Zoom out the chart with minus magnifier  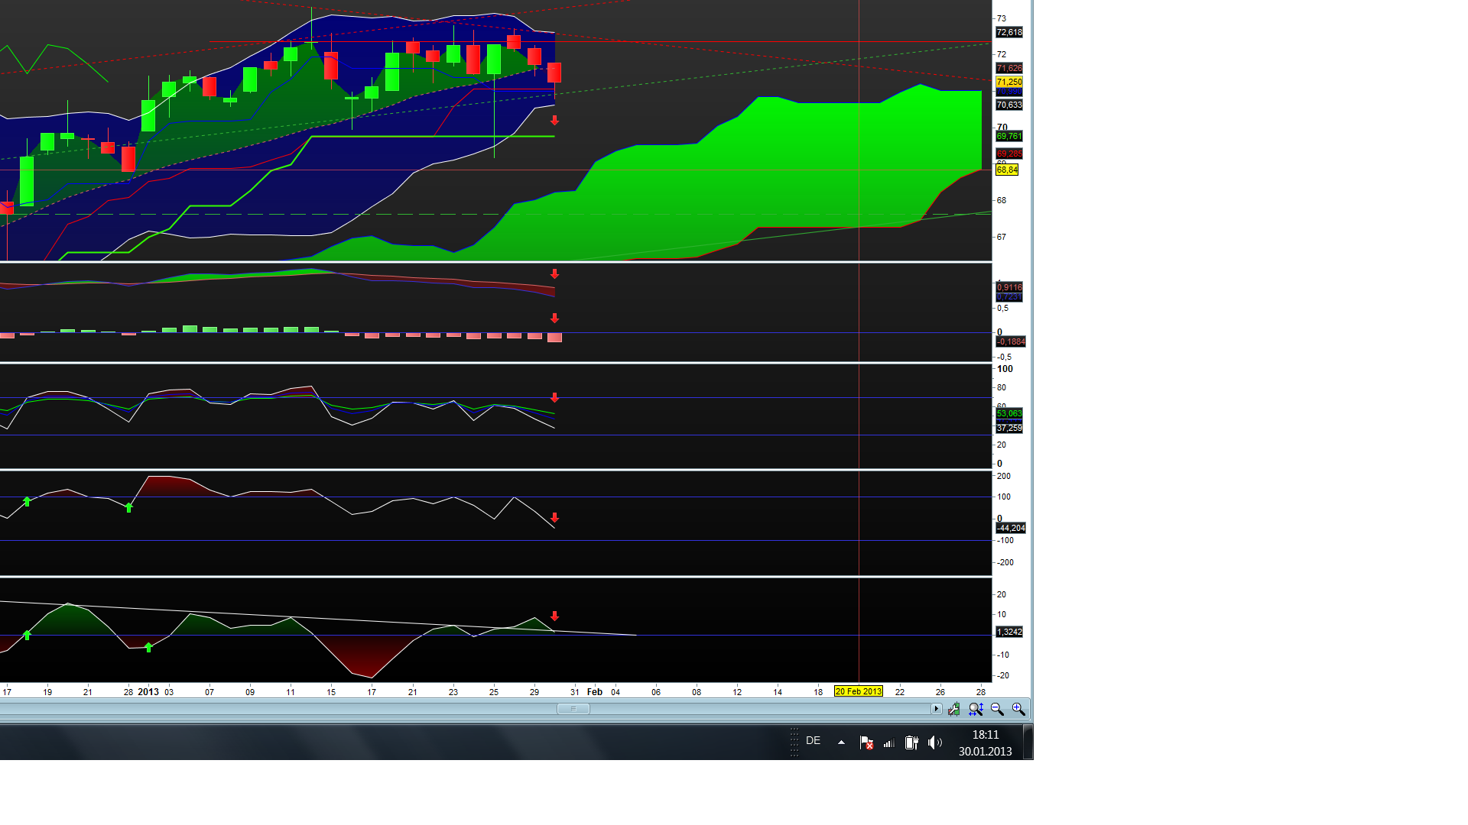(x=997, y=710)
